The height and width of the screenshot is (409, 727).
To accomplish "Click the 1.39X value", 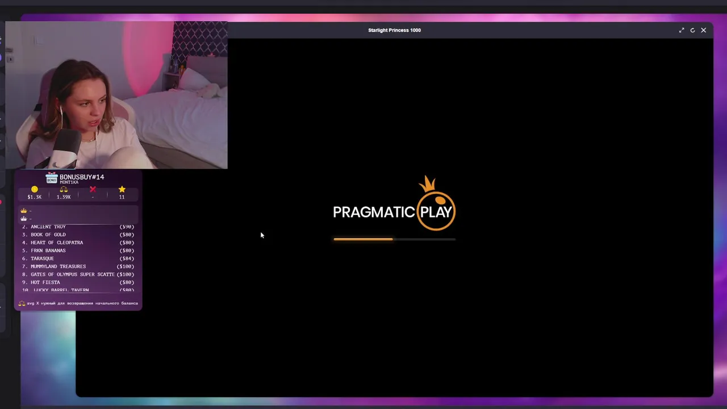I will point(64,197).
